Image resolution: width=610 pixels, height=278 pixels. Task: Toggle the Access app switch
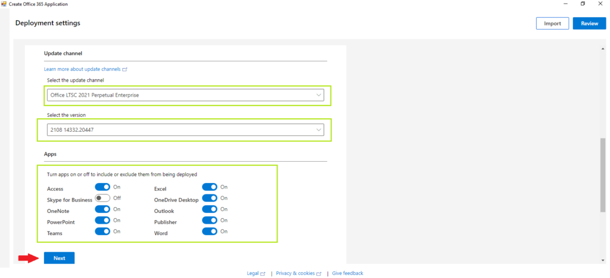pos(102,187)
